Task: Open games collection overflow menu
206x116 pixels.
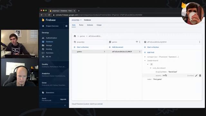Action: [x=140, y=42]
